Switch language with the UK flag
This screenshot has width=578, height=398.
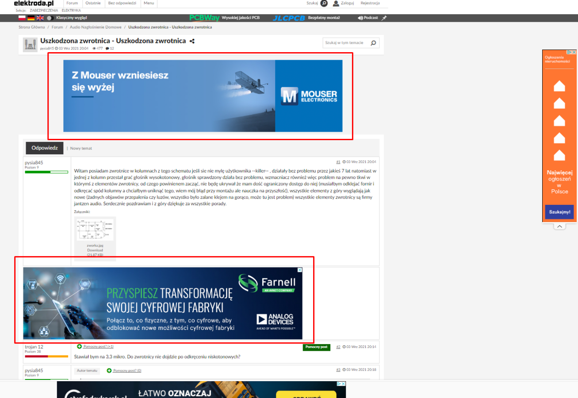40,18
